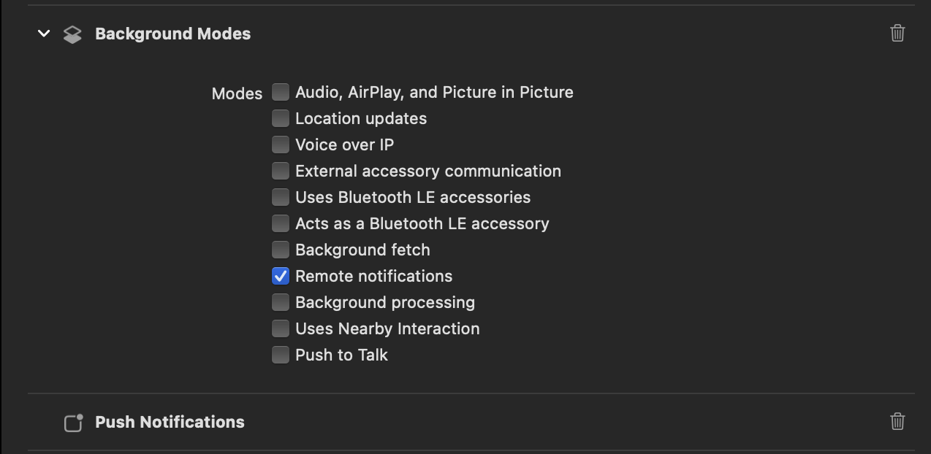Delete the Background Modes capability via trash icon
This screenshot has height=454, width=931.
click(897, 33)
